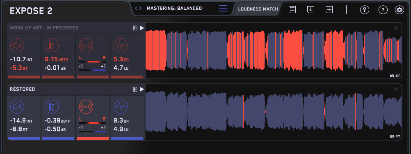Click the 59:27 duration on Work of Art waveform
This screenshot has height=154, width=411.
pos(395,76)
